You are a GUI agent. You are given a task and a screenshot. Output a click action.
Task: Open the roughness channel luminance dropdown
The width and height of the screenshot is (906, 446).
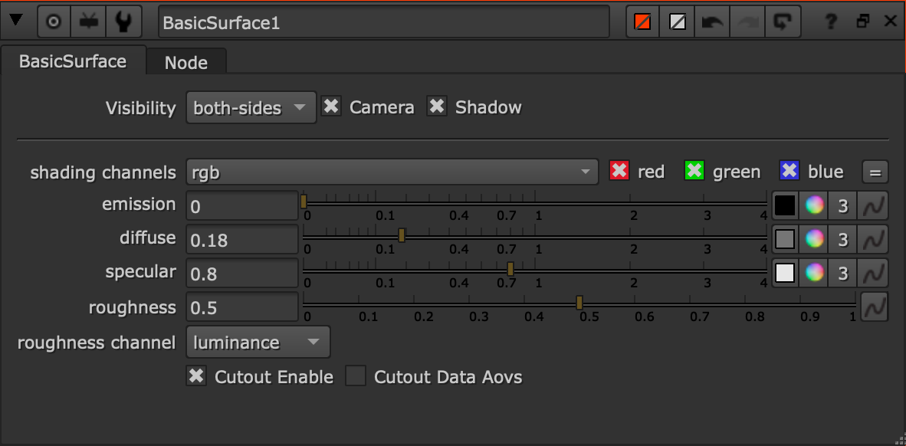(x=258, y=342)
